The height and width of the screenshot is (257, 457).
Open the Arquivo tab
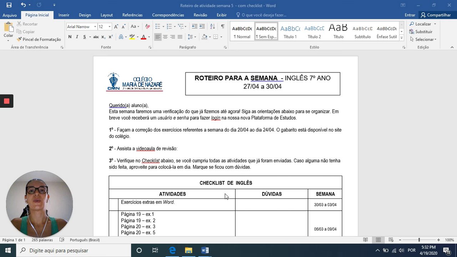coord(10,15)
